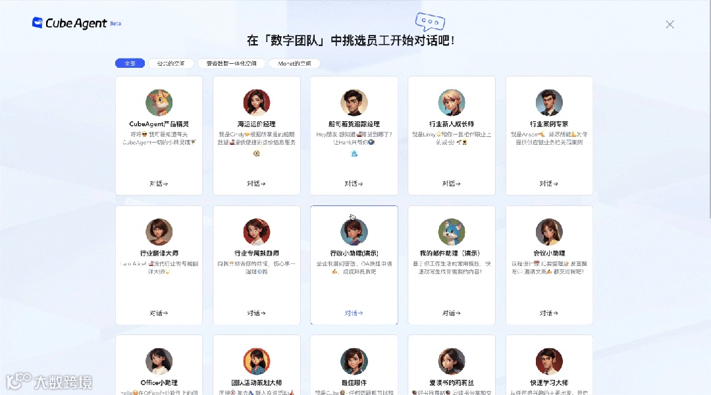The width and height of the screenshot is (711, 395).
Task: Click the name text 行业翻译大师
Action: tap(159, 253)
